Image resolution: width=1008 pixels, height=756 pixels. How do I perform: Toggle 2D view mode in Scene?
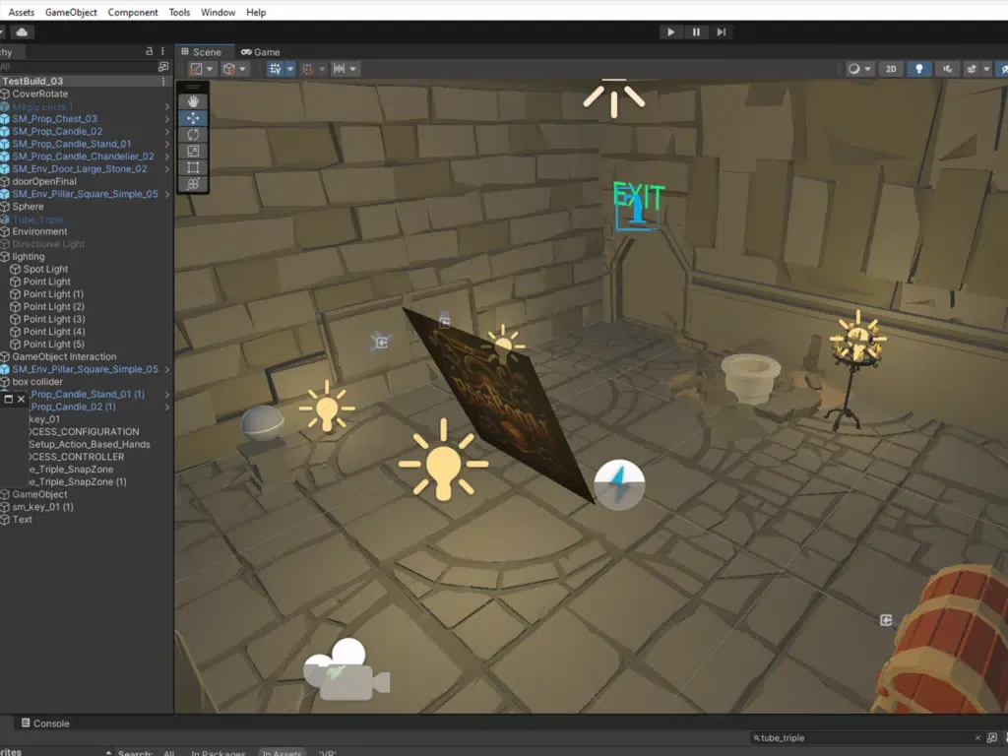[891, 69]
